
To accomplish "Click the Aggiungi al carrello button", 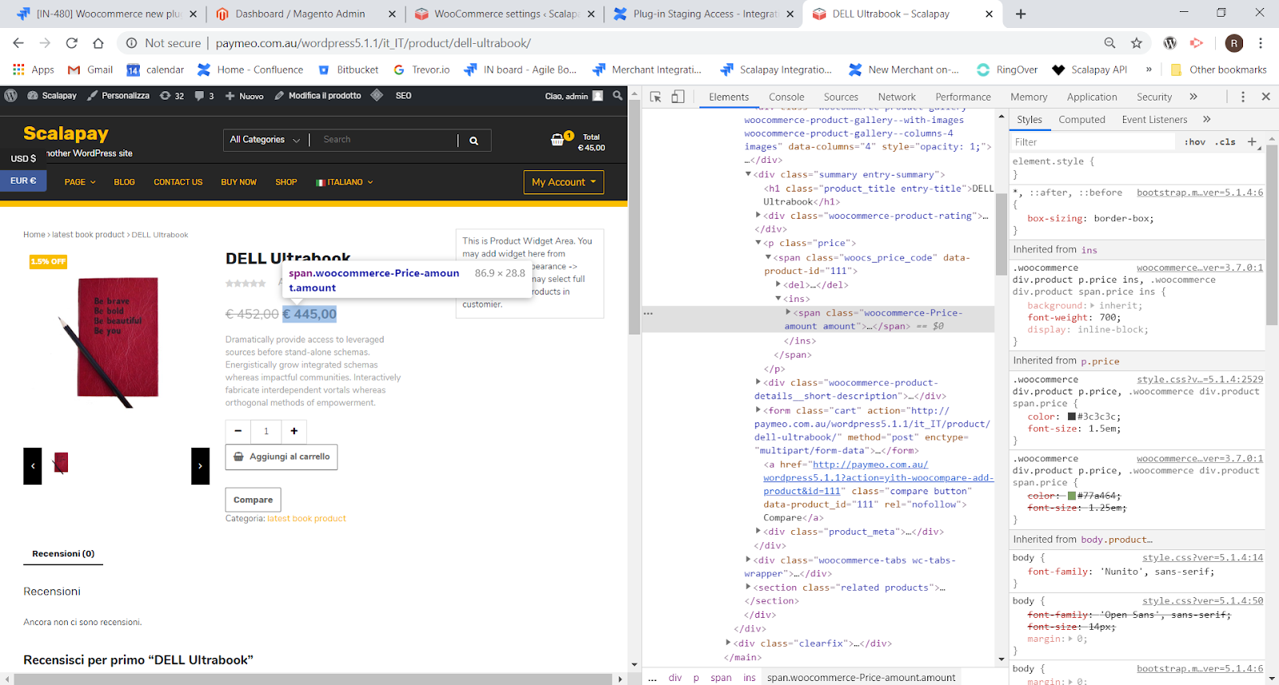I will tap(281, 457).
